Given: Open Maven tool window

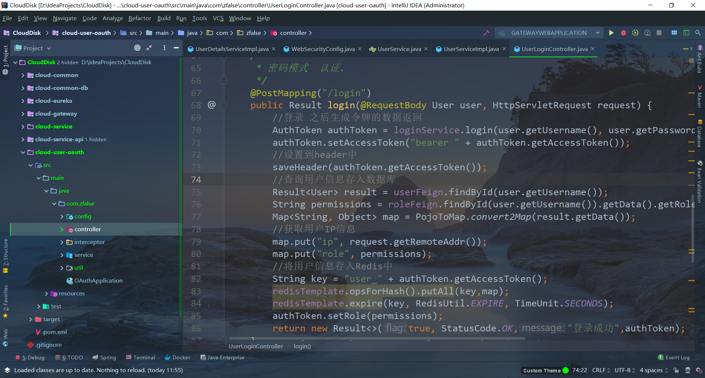Looking at the screenshot, I should click(x=700, y=96).
